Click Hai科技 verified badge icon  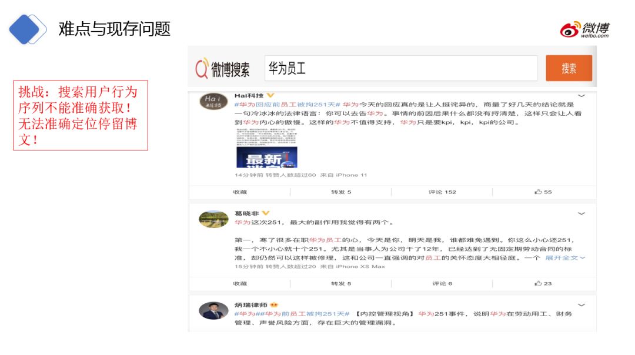click(x=270, y=96)
